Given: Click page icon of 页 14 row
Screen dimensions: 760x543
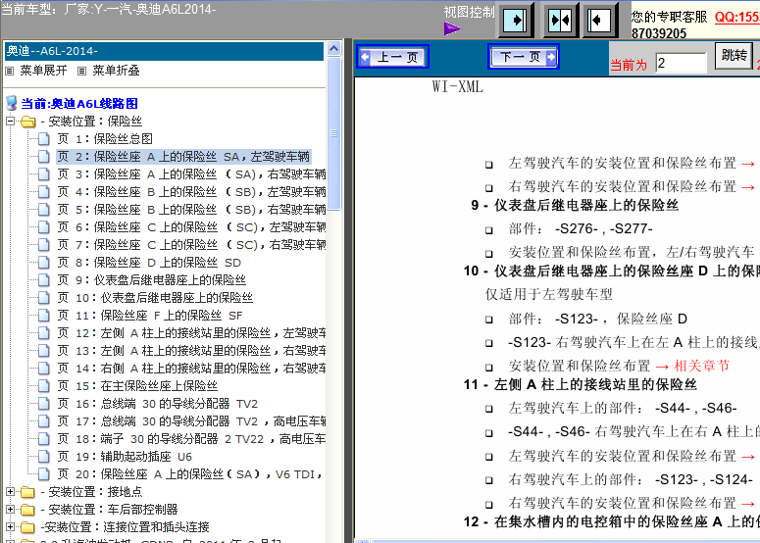Looking at the screenshot, I should [x=43, y=369].
